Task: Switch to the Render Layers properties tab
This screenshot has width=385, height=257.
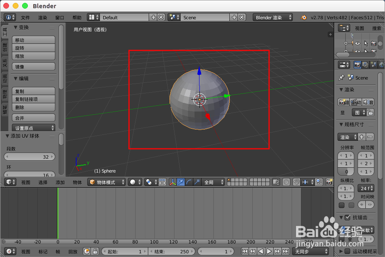Action: 365,64
